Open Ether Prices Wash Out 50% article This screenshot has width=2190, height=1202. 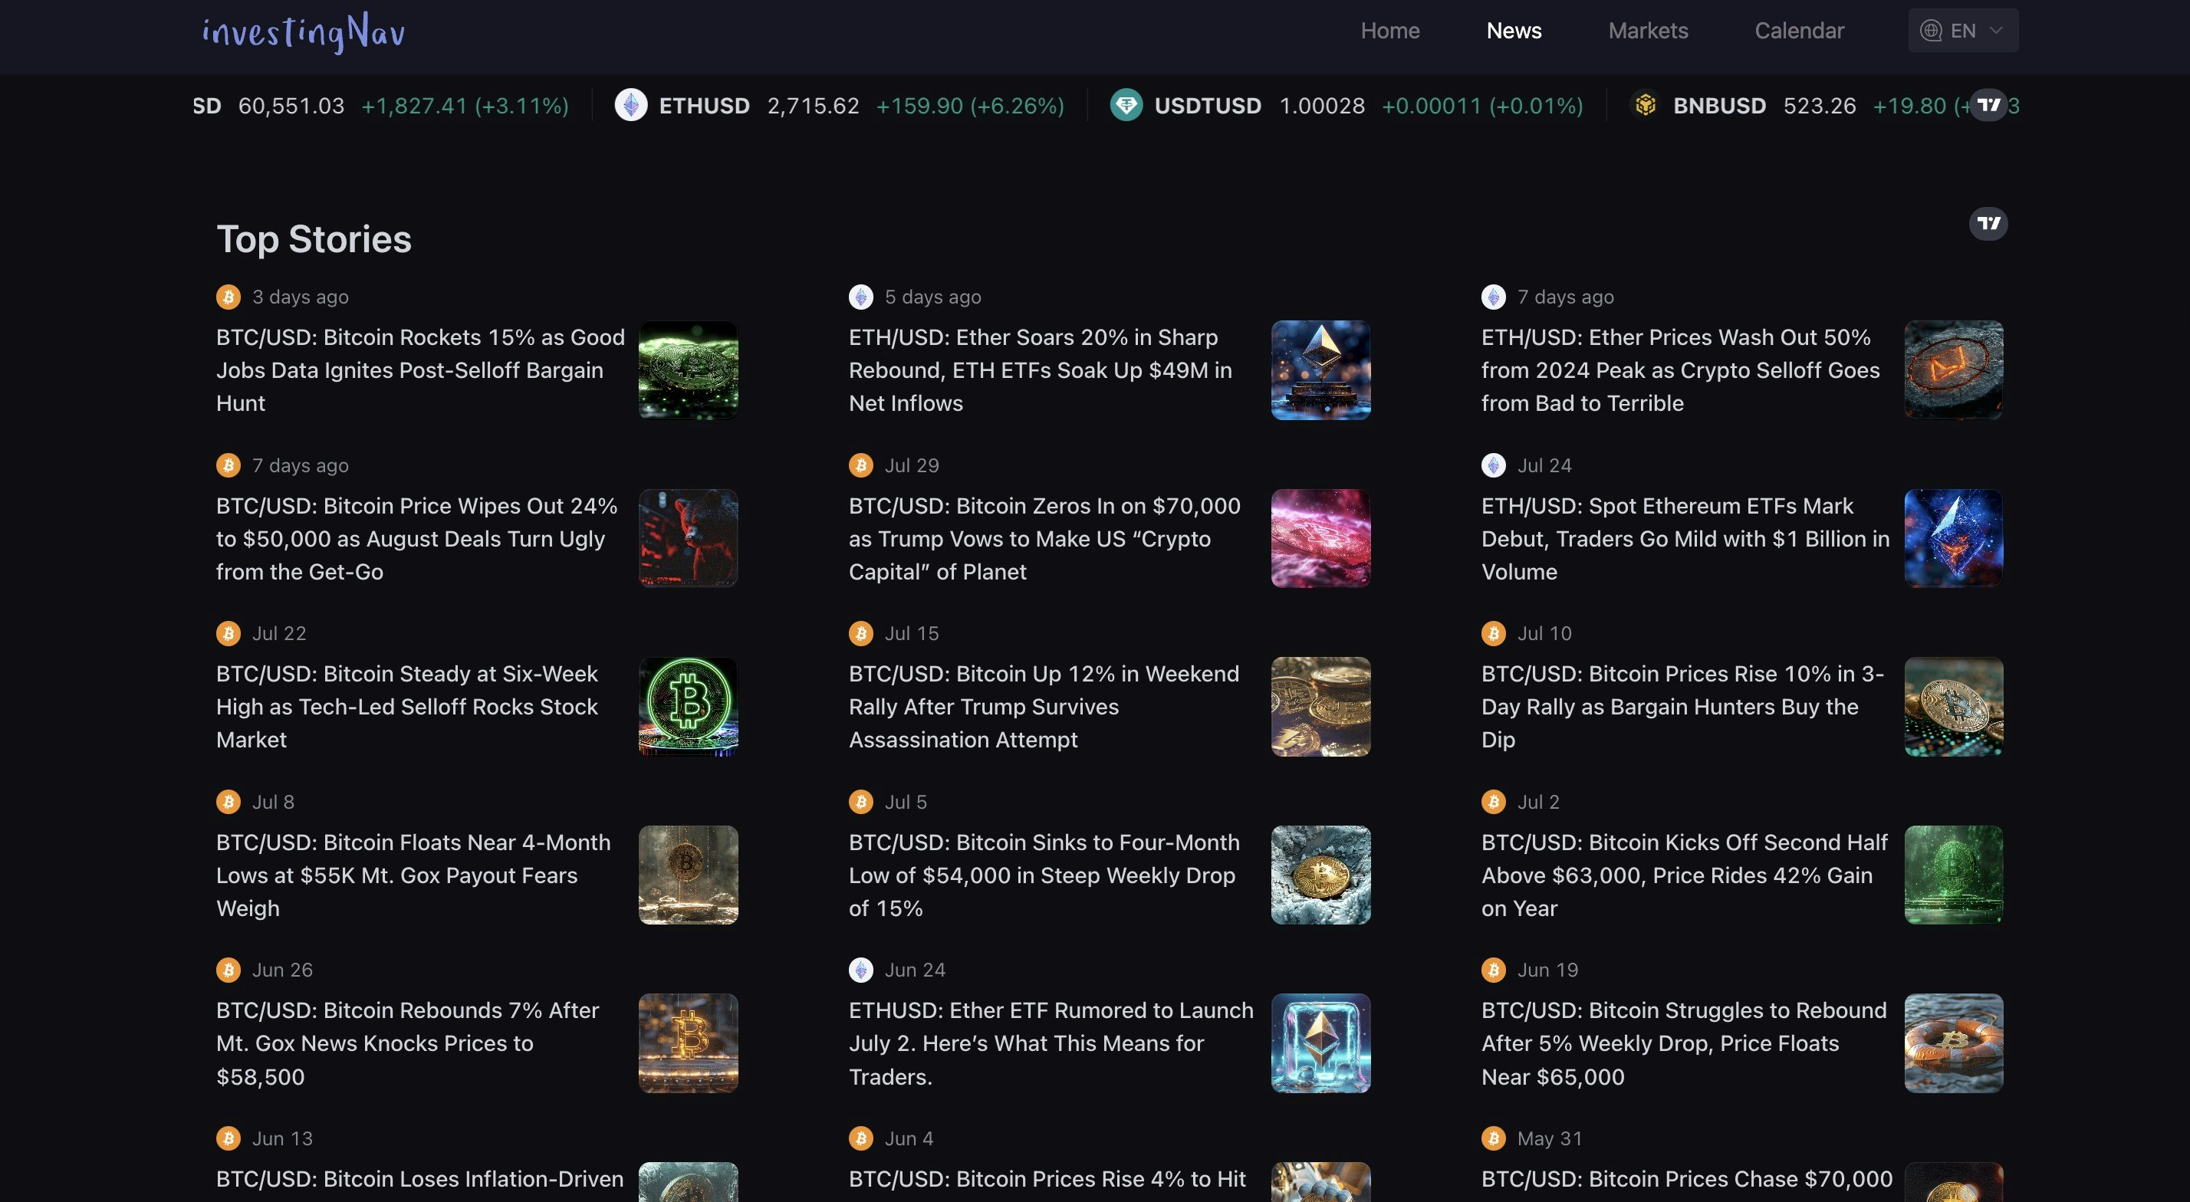(1680, 370)
